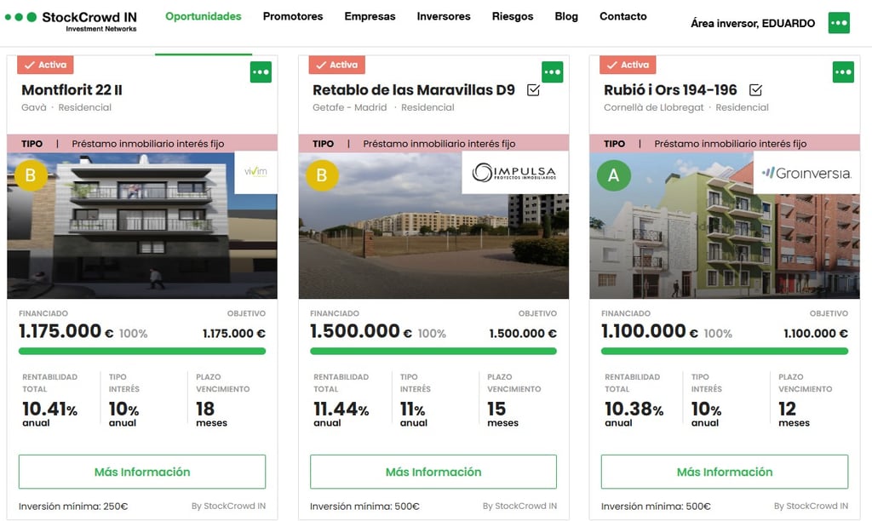Click the funding progress bar for Montflorit 22 II
872x521 pixels.
click(x=142, y=351)
